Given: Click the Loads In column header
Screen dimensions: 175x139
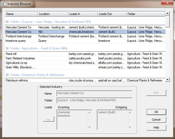Looking at the screenshot, I should click(83, 14).
